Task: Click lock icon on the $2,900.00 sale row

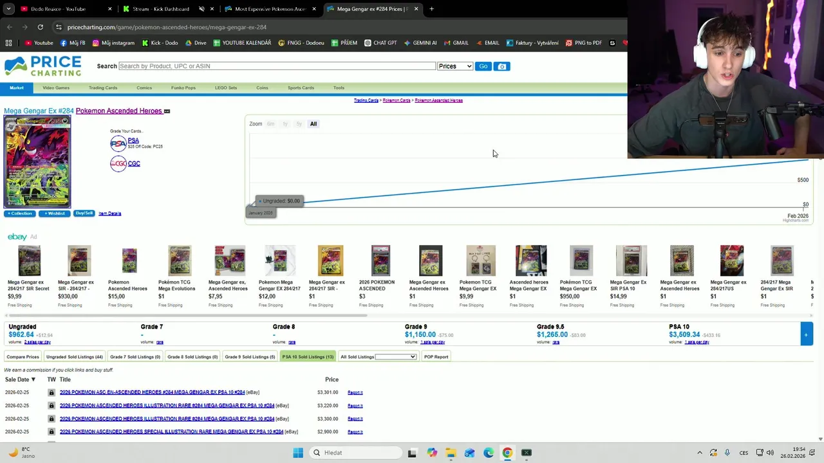Action: 51,431
